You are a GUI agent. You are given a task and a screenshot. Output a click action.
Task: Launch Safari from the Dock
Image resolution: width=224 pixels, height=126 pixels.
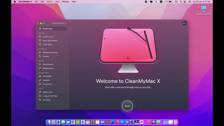[58, 122]
